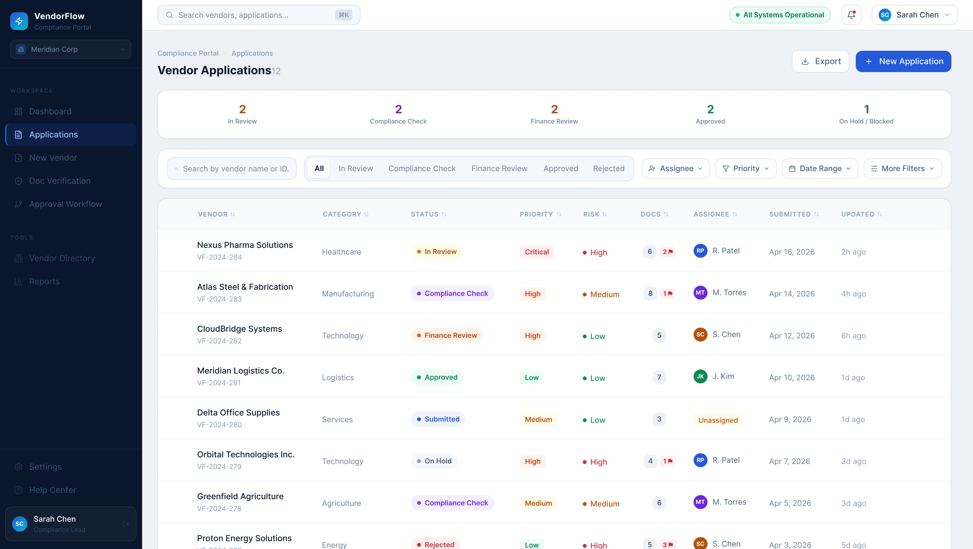Open the Nexus Pharma Solutions application
Viewport: 973px width, 549px height.
coord(245,245)
